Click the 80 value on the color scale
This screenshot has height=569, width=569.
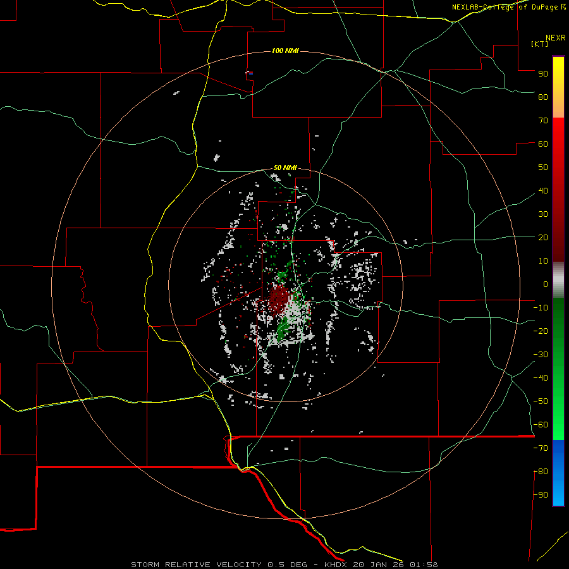tap(543, 97)
